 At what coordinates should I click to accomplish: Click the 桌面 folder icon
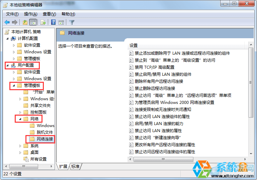coord(26,153)
